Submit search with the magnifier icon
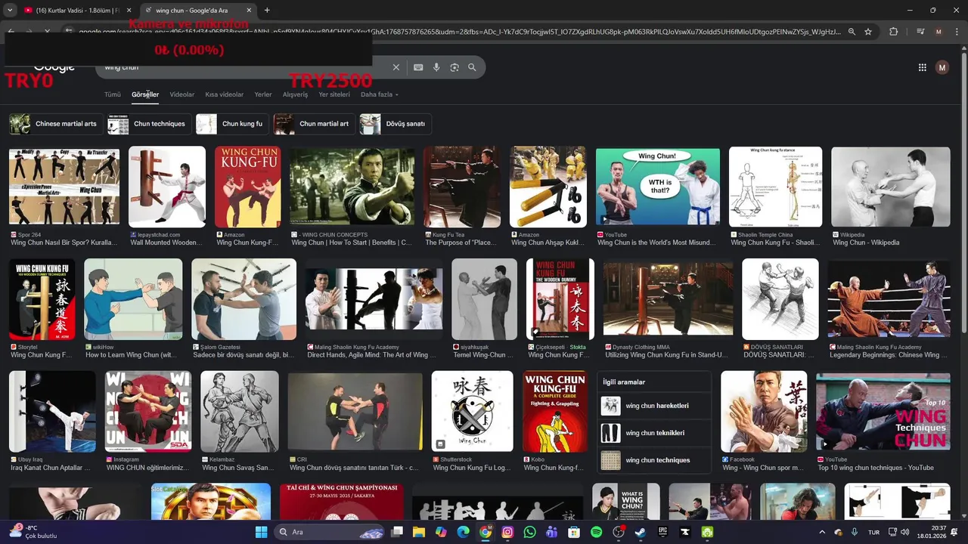Image resolution: width=968 pixels, height=544 pixels. pos(472,67)
